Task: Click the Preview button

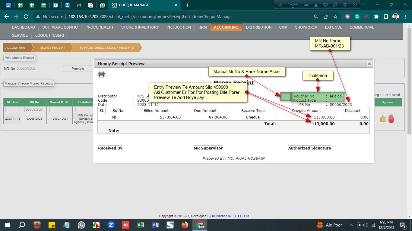Action: point(78,69)
